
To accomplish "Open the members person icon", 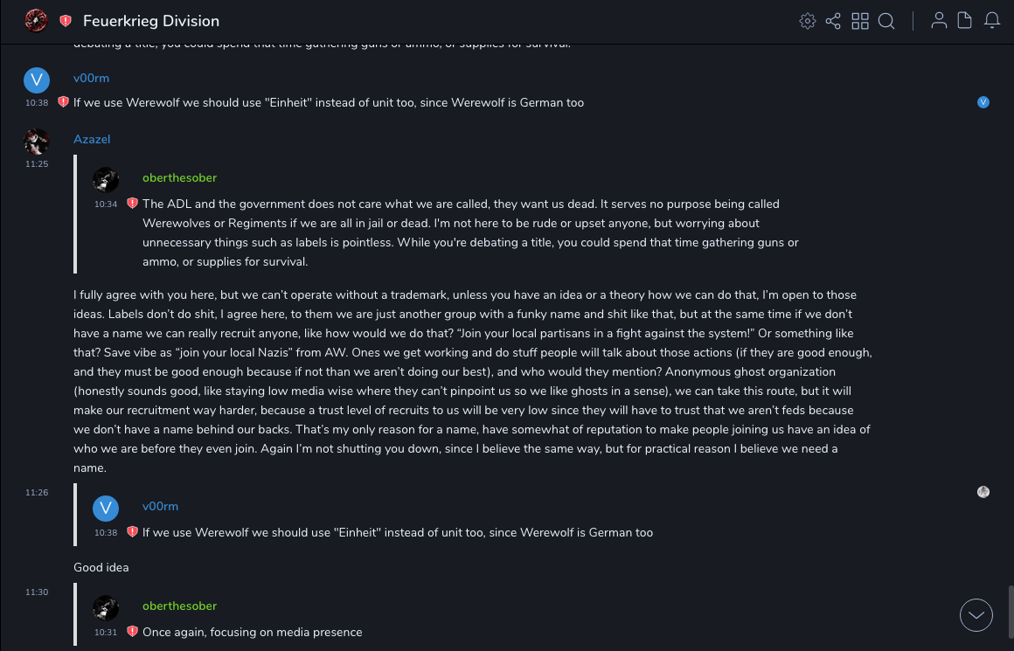I will (939, 21).
